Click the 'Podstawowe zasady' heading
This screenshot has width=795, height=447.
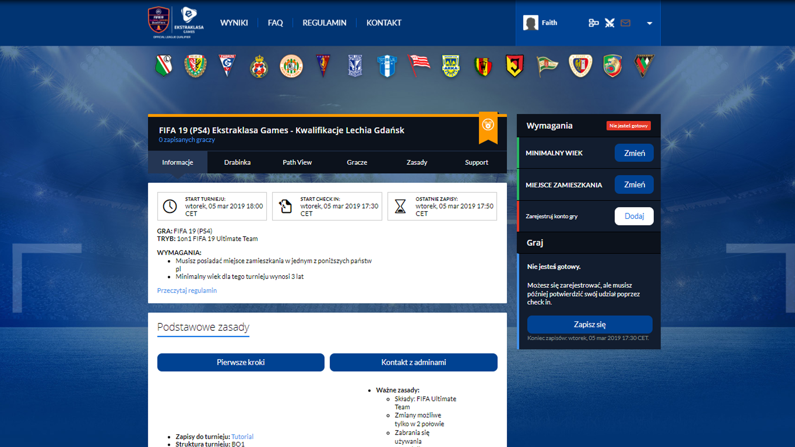click(203, 327)
